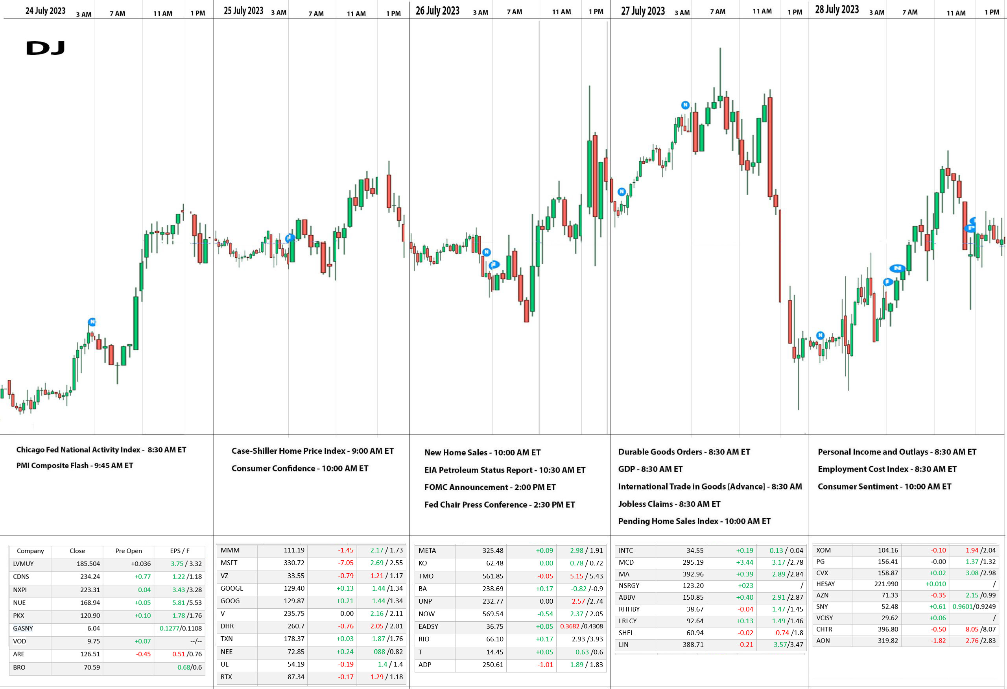Click Fed Chair Press Conference event
This screenshot has height=689, width=1007.
(x=499, y=505)
